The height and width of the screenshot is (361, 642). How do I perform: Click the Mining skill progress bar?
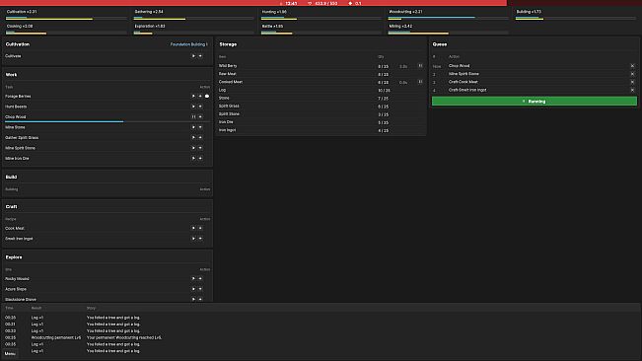click(449, 33)
